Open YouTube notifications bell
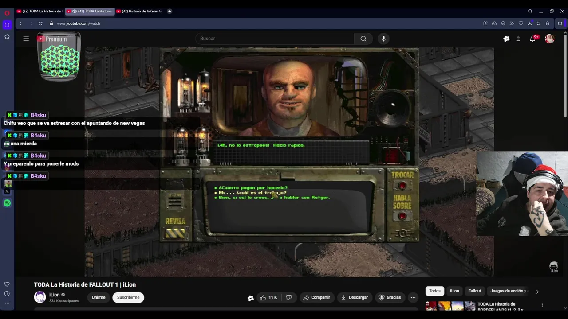This screenshot has width=568, height=319. 532,39
